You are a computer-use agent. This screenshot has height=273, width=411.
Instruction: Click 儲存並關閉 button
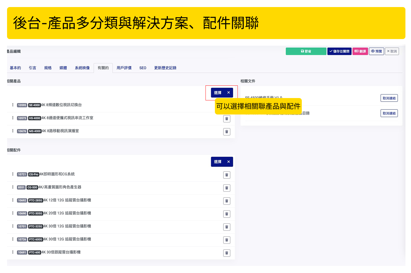[339, 51]
